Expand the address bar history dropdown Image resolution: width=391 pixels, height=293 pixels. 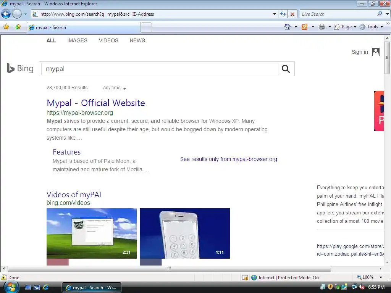[275, 14]
